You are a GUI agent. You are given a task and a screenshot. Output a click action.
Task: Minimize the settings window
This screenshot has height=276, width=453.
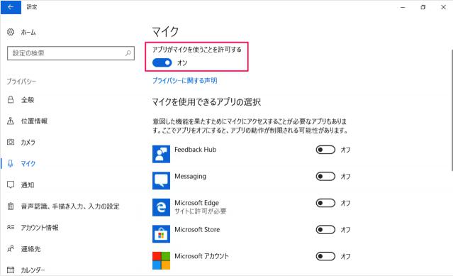pyautogui.click(x=403, y=7)
